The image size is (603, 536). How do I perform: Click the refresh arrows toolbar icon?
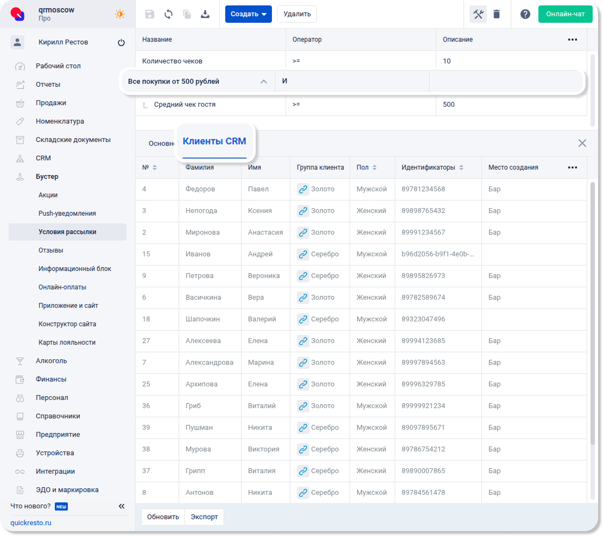point(168,14)
